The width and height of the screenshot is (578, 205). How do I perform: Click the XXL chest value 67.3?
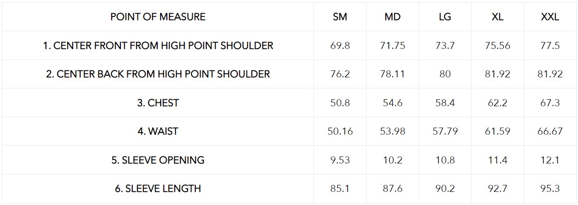(x=550, y=103)
